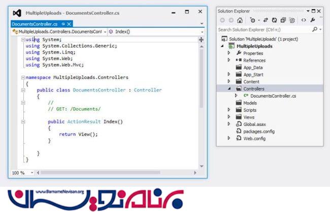330x212 pixels.
Task: Collapse the namespace MultipleUploads.Controllers code block
Action: 23,77
